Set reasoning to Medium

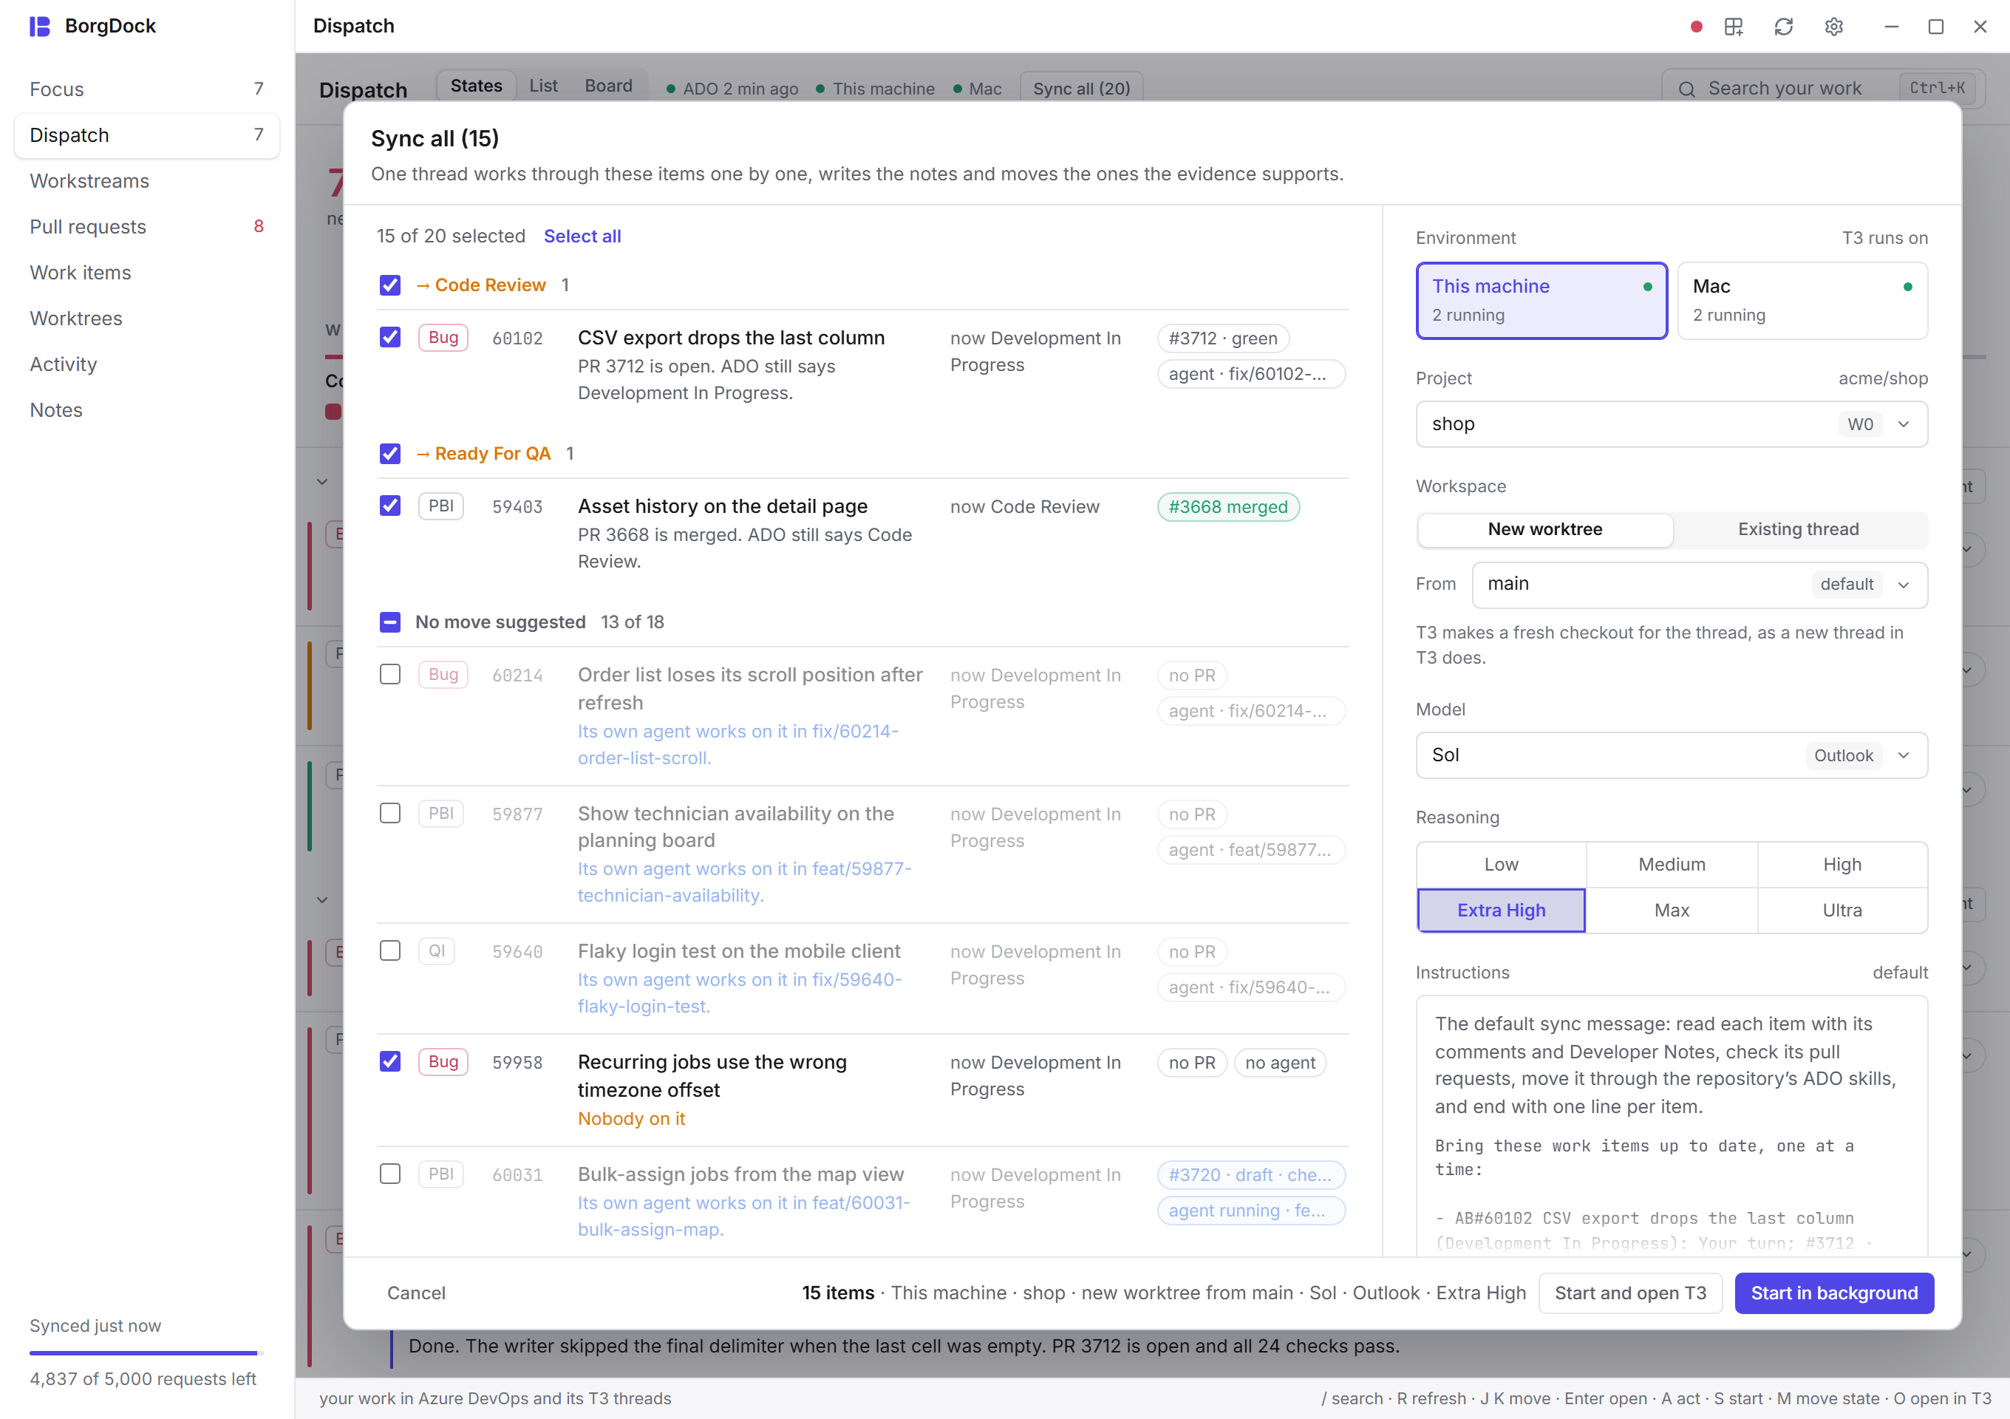pyautogui.click(x=1672, y=865)
